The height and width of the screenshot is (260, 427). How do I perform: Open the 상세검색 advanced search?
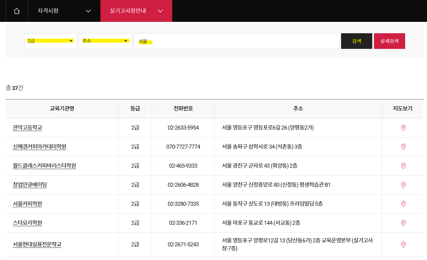(x=389, y=41)
